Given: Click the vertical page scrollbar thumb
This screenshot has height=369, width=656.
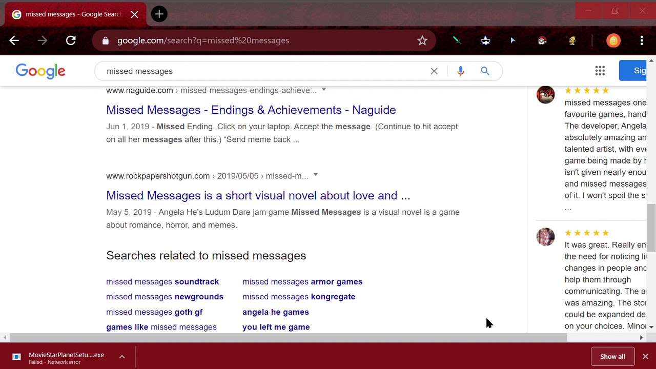Looking at the screenshot, I should (x=651, y=228).
